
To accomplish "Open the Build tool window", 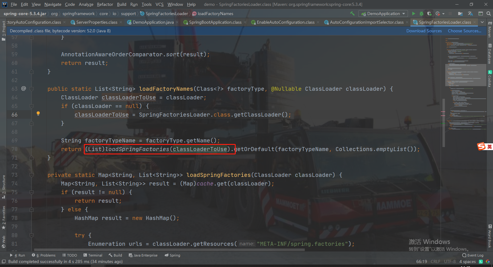I will coord(115,255).
